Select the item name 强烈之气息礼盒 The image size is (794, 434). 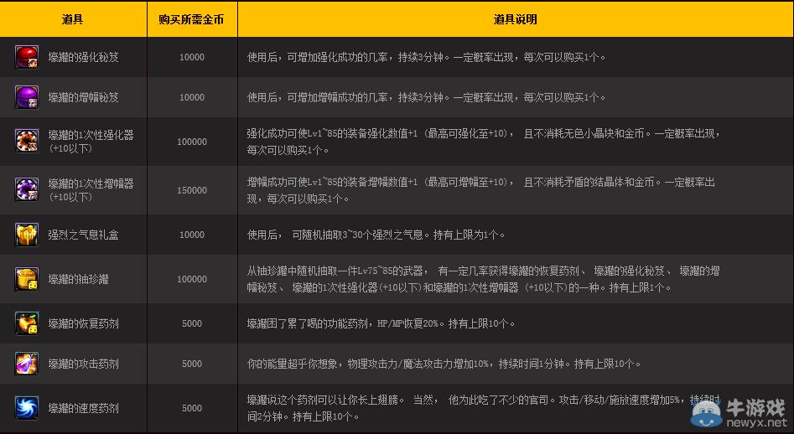84,235
